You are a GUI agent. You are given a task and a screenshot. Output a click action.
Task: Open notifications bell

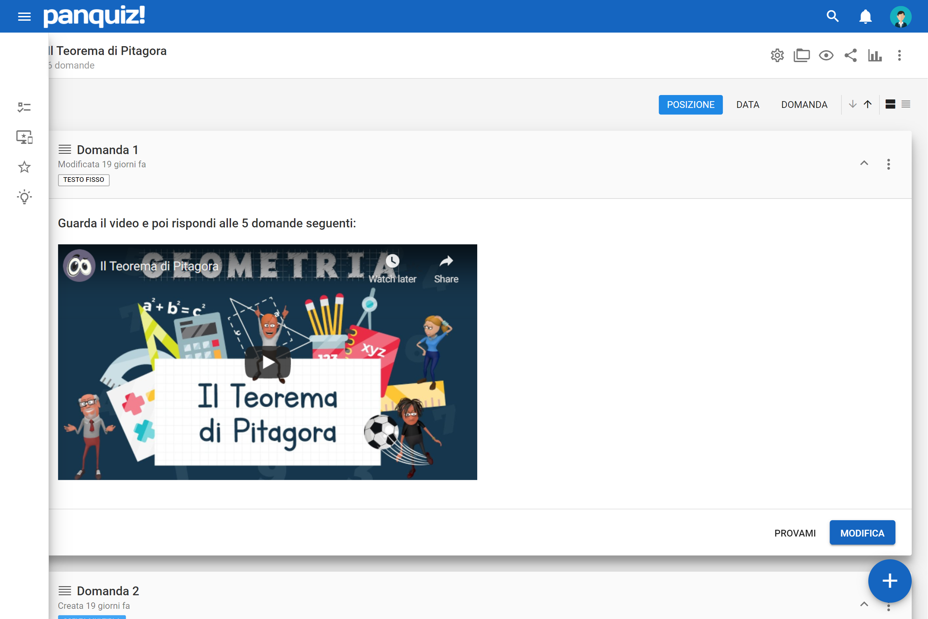pos(865,17)
